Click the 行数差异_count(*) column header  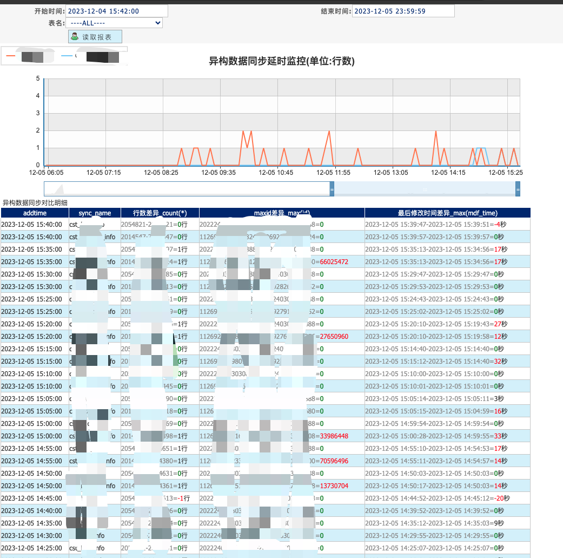(x=159, y=213)
